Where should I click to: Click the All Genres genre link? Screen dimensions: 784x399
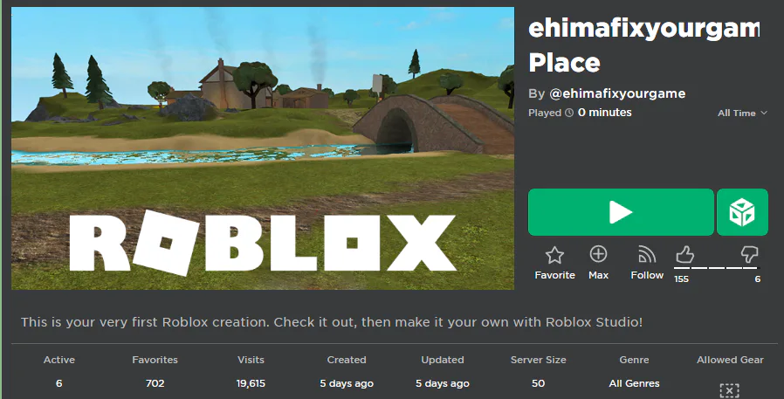(x=634, y=383)
